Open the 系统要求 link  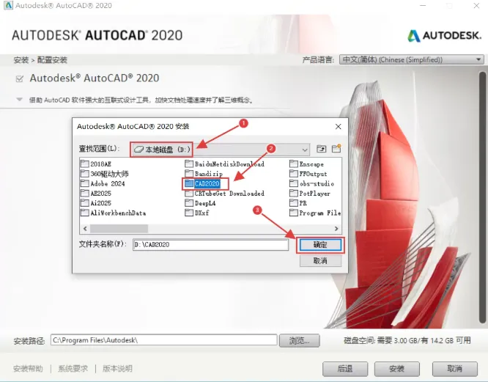point(73,369)
